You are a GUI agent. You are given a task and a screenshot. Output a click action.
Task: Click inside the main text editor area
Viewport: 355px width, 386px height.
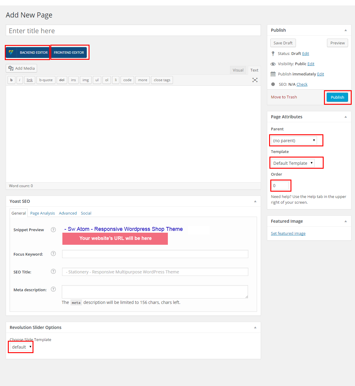coord(133,134)
